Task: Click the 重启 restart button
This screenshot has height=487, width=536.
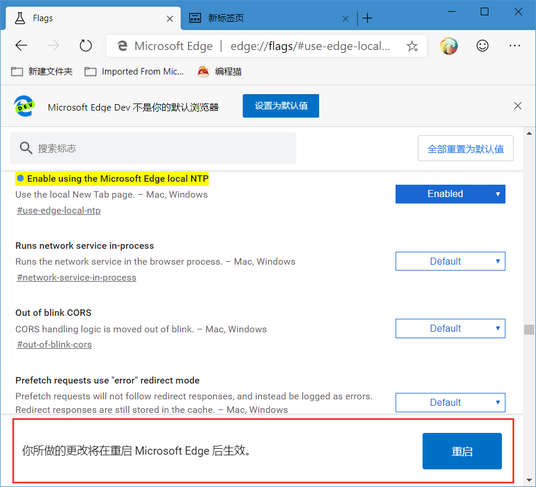Action: [x=462, y=451]
